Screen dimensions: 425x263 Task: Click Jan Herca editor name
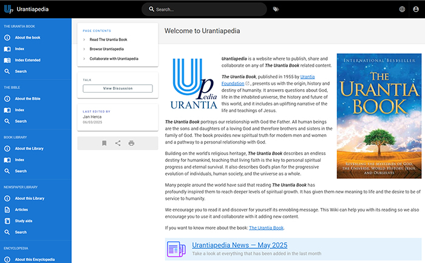point(92,117)
